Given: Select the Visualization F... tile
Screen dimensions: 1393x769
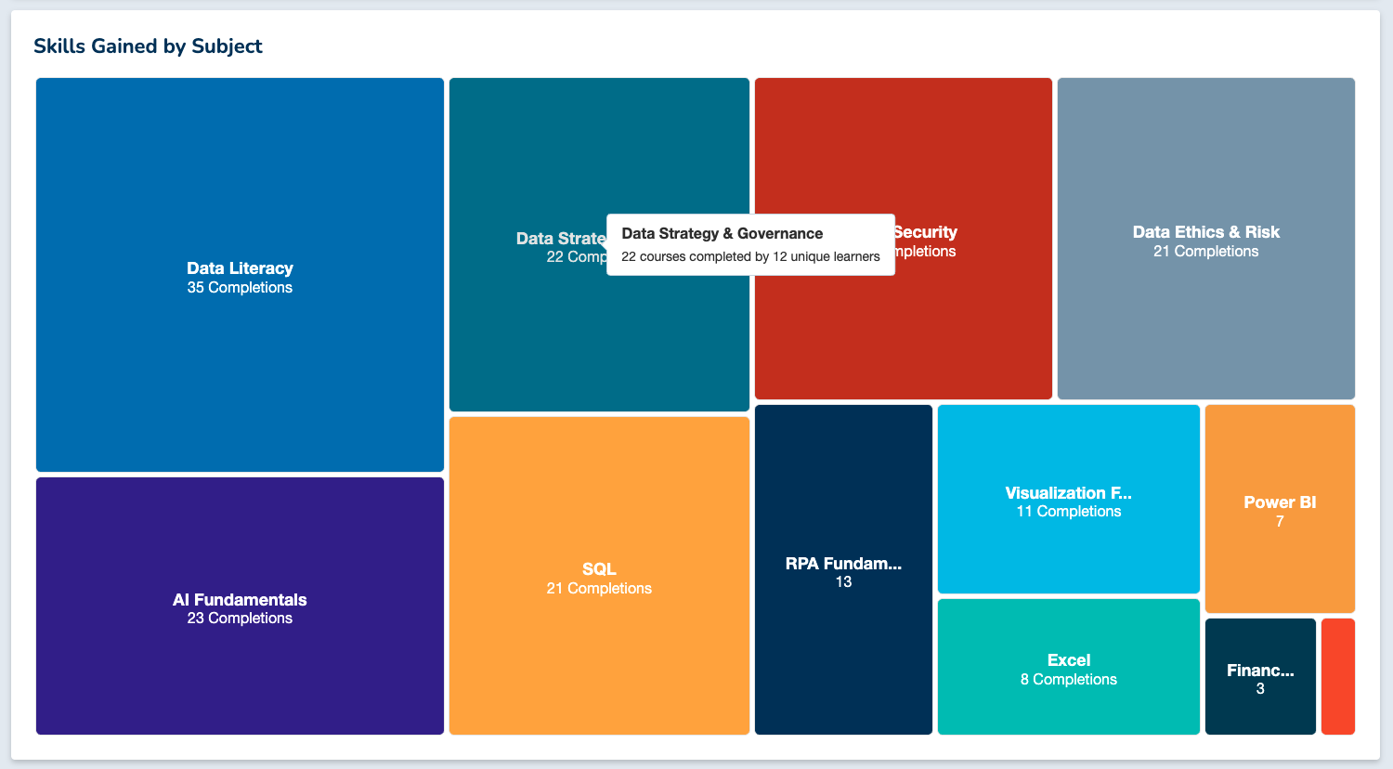Looking at the screenshot, I should [1069, 499].
